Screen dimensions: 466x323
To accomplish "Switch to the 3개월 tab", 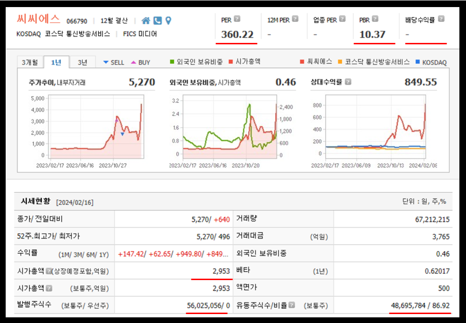I will click(30, 62).
